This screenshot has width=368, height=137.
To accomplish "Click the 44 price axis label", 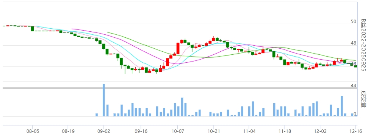I will pyautogui.click(x=354, y=86).
